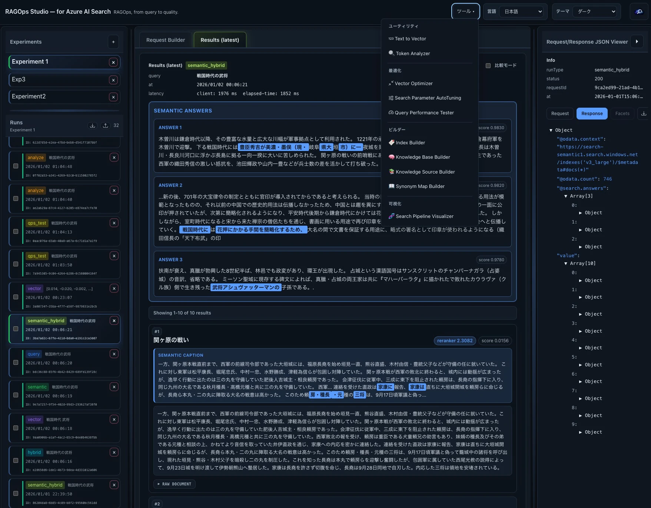The image size is (651, 508).
Task: Delete the vector run from 00:23:07
Action: pyautogui.click(x=114, y=289)
